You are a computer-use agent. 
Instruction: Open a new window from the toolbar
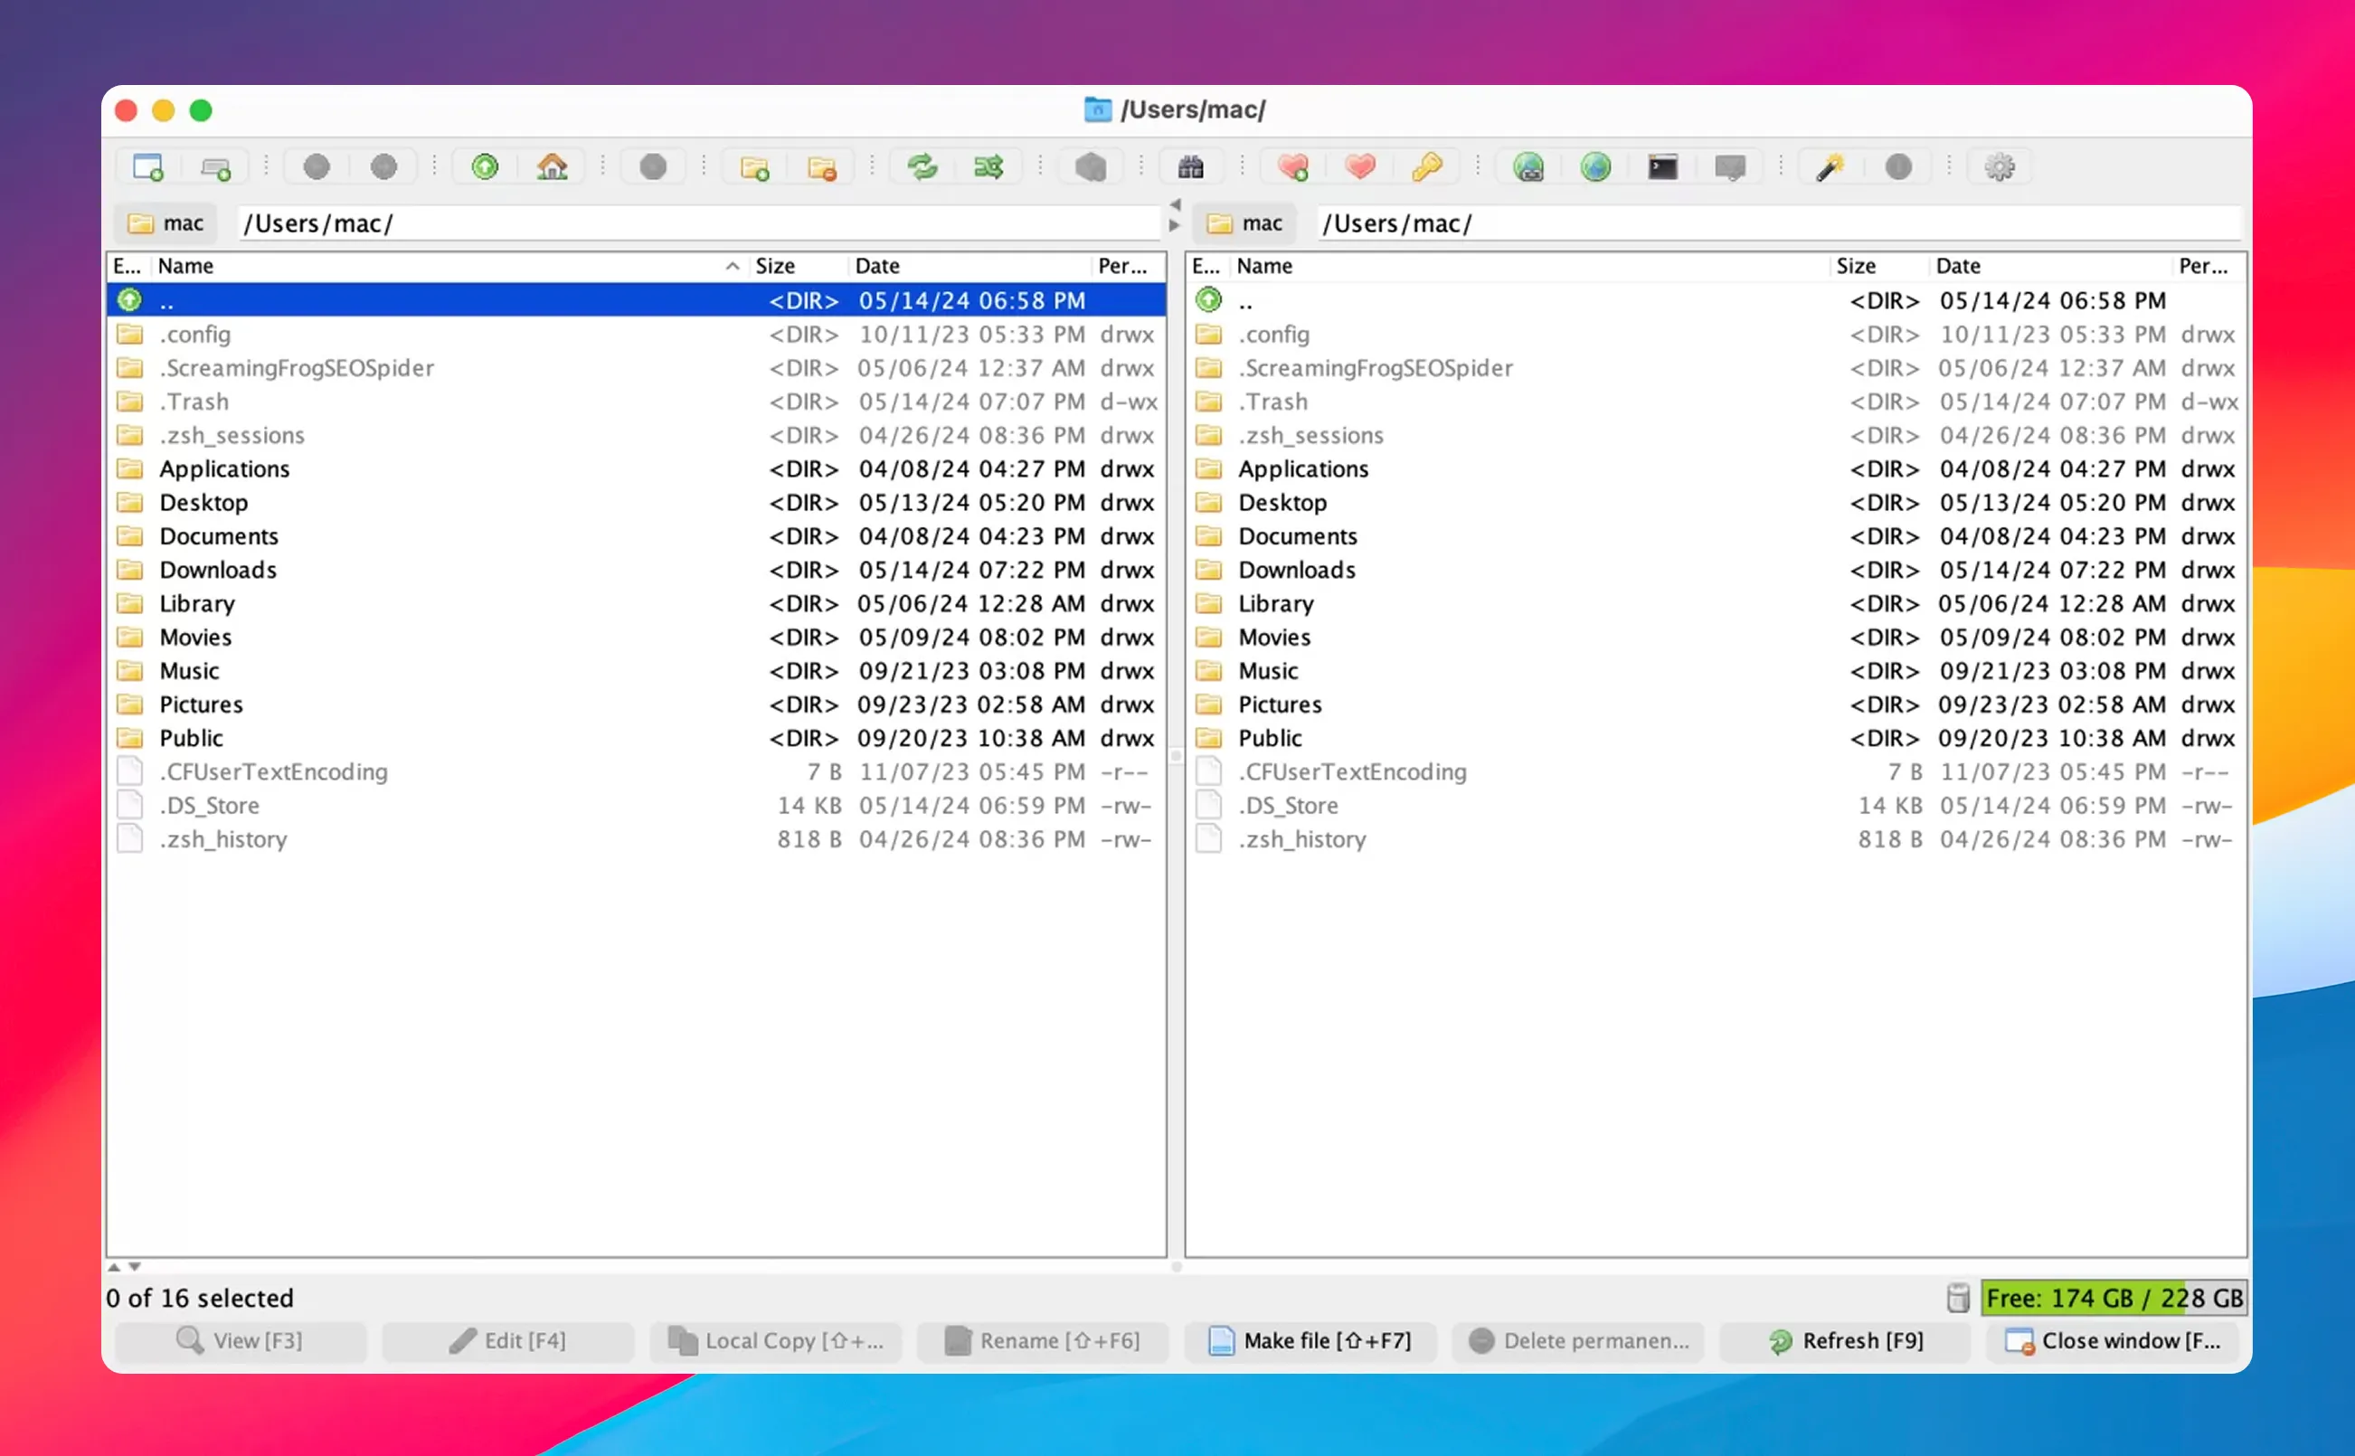coord(147,167)
